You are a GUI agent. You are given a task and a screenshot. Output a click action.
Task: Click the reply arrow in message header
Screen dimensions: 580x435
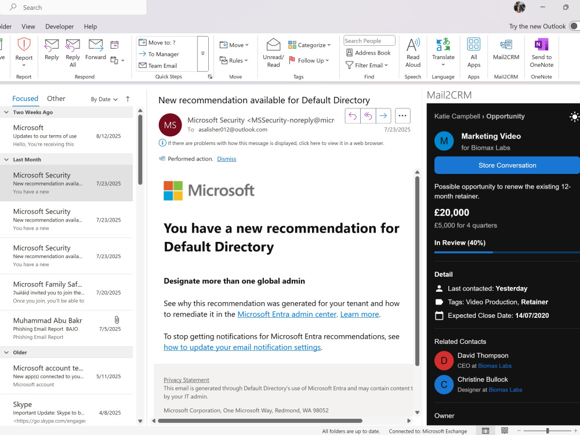tap(353, 116)
